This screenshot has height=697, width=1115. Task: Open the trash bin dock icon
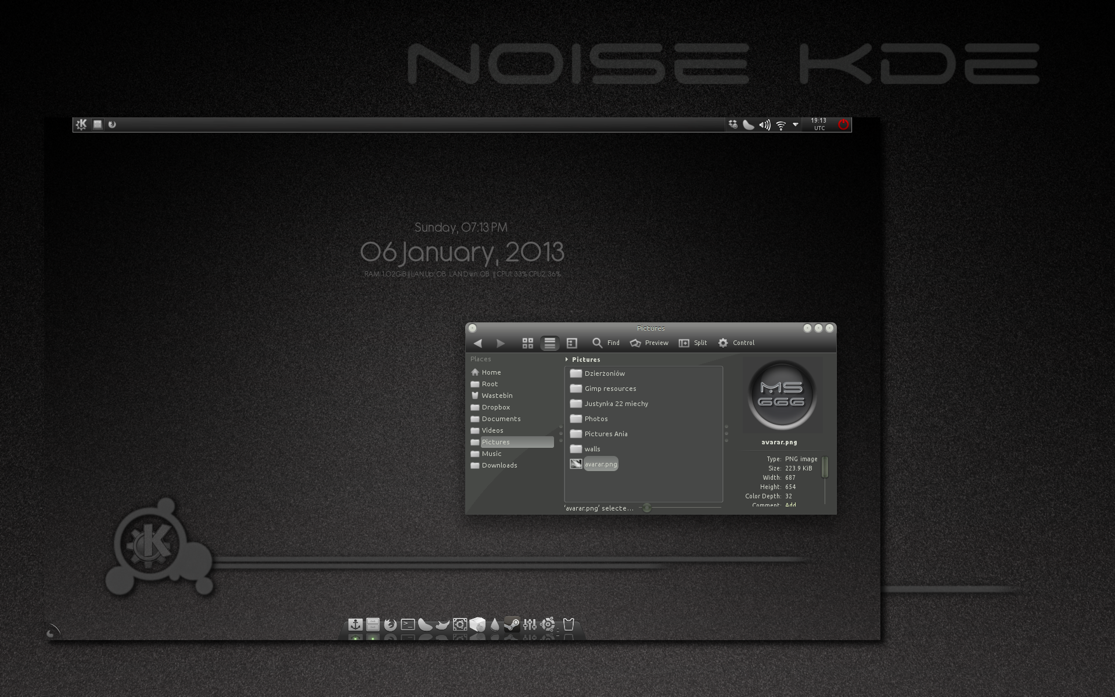pyautogui.click(x=569, y=624)
